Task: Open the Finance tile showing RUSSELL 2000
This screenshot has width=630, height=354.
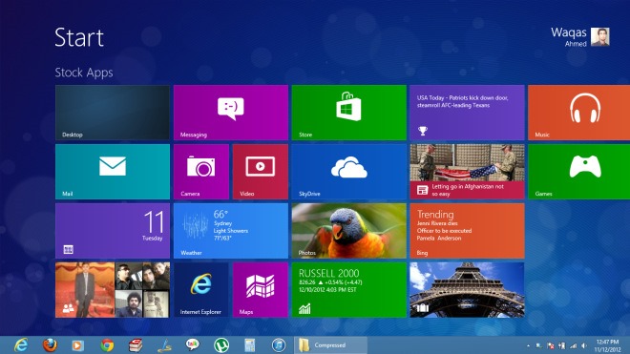Action: click(348, 290)
